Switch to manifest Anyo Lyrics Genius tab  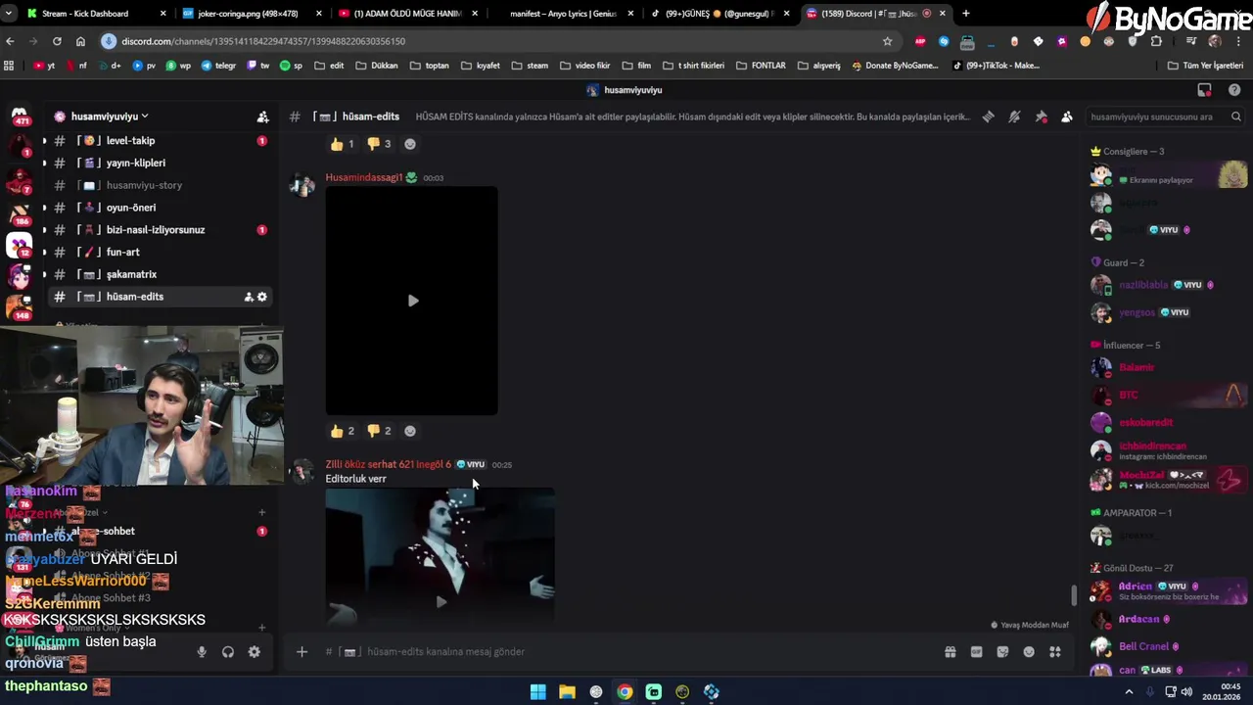pyautogui.click(x=563, y=14)
